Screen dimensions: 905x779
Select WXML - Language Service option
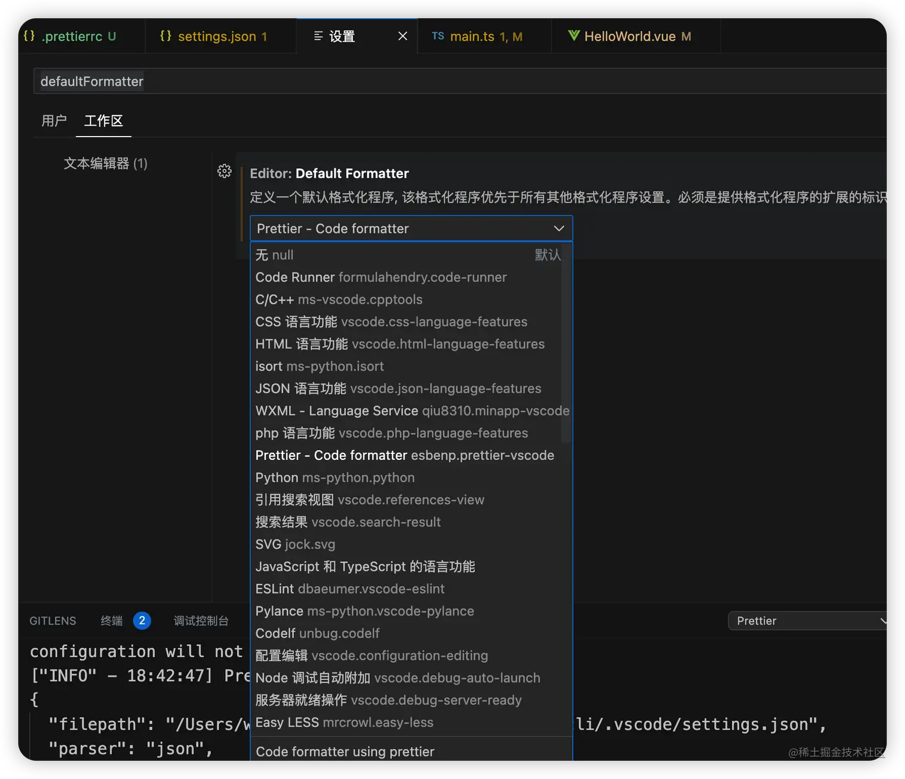coord(408,411)
